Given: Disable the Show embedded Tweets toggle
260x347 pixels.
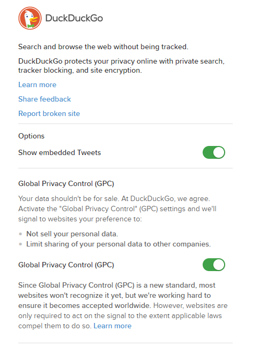Looking at the screenshot, I should [214, 152].
